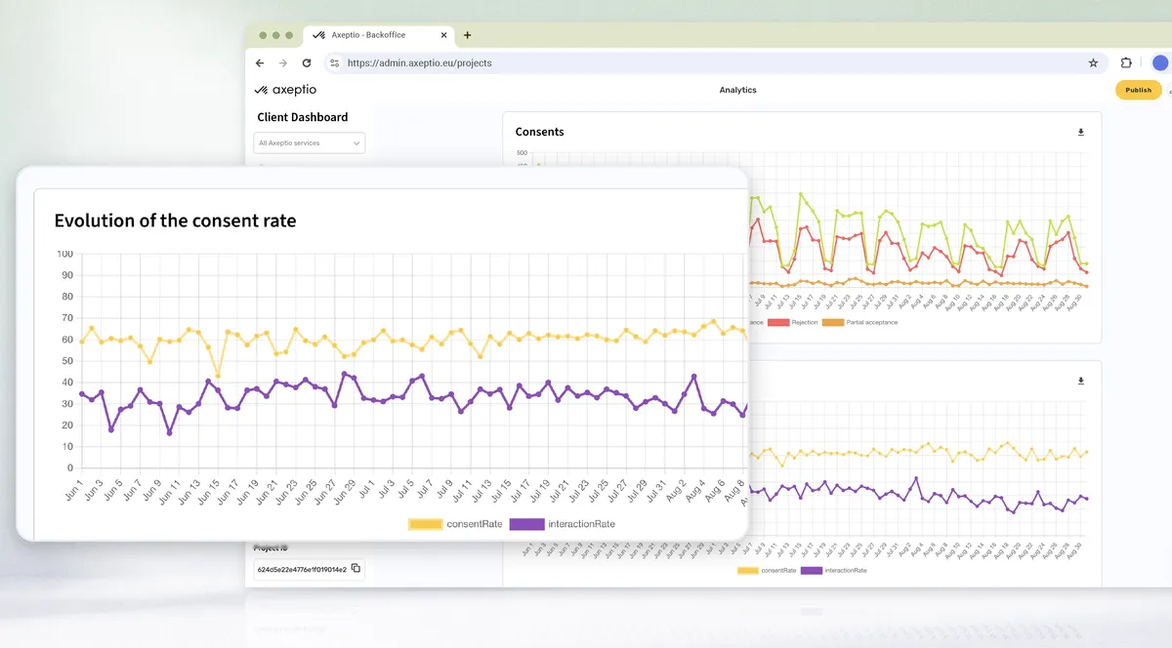
Task: Click the browser back arrow
Action: click(260, 62)
